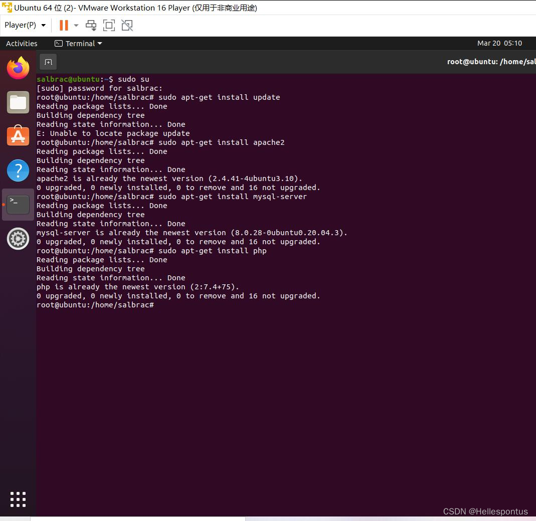The height and width of the screenshot is (521, 536).
Task: Send Ctrl+Alt+Del using the VMware toolbar icon
Action: [91, 25]
